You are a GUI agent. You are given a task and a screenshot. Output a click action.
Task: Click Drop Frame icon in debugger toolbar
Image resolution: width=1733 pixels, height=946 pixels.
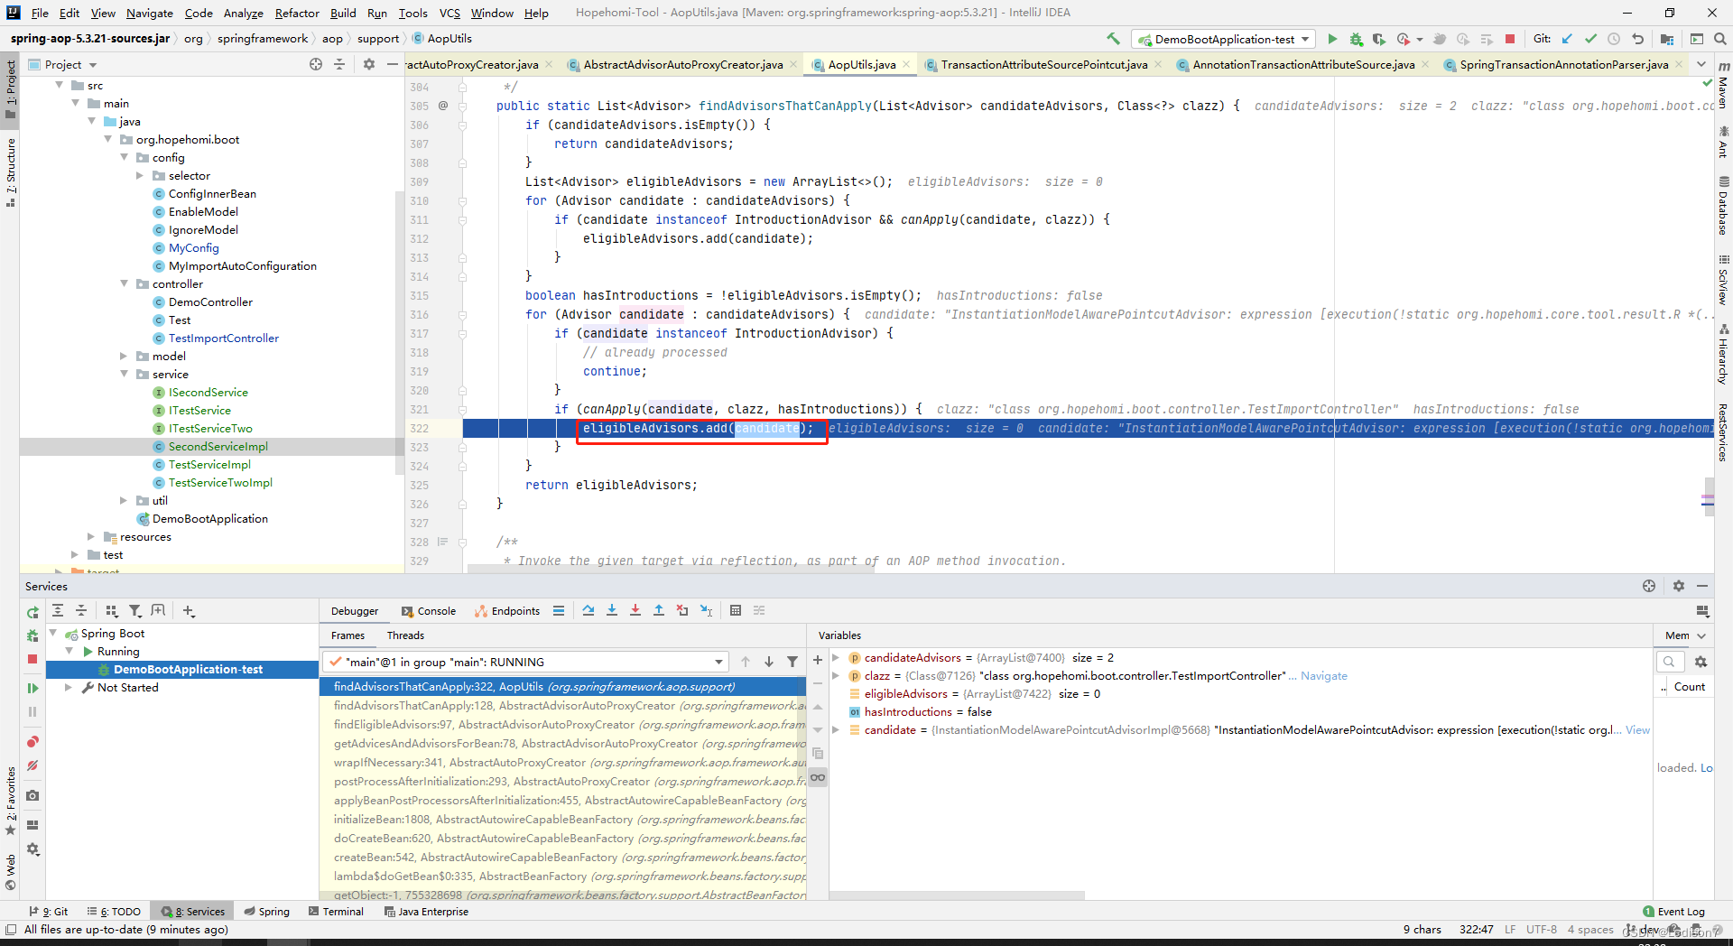tap(682, 611)
